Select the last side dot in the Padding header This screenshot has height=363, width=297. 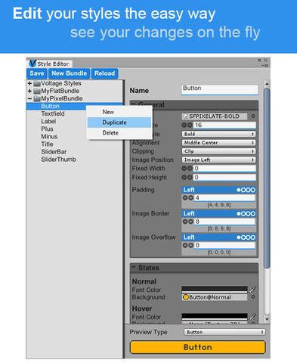[252, 190]
